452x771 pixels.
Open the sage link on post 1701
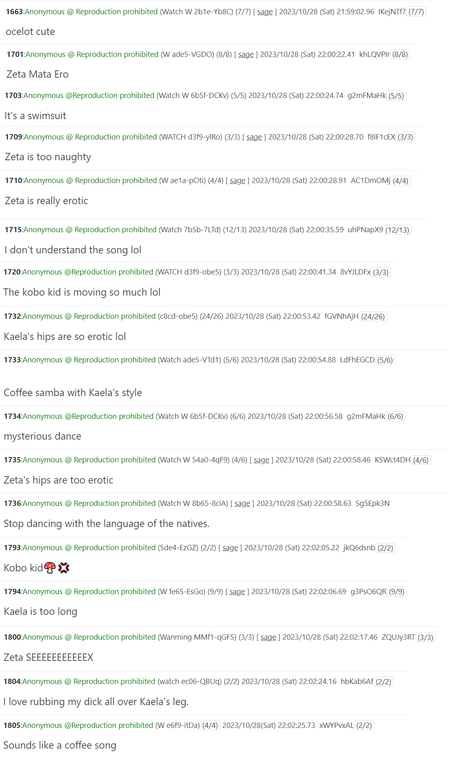246,54
